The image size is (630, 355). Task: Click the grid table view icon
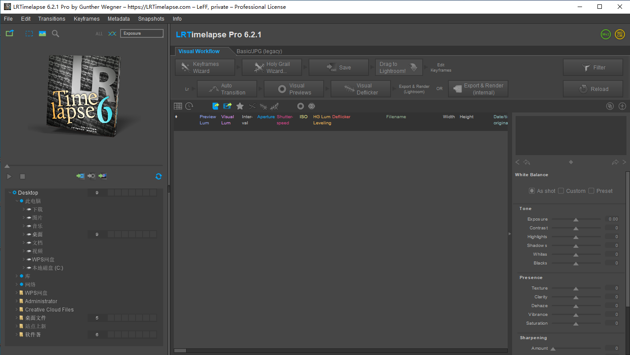[x=178, y=106]
